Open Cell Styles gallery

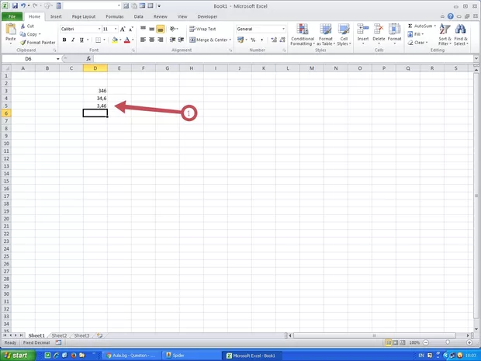click(x=344, y=35)
